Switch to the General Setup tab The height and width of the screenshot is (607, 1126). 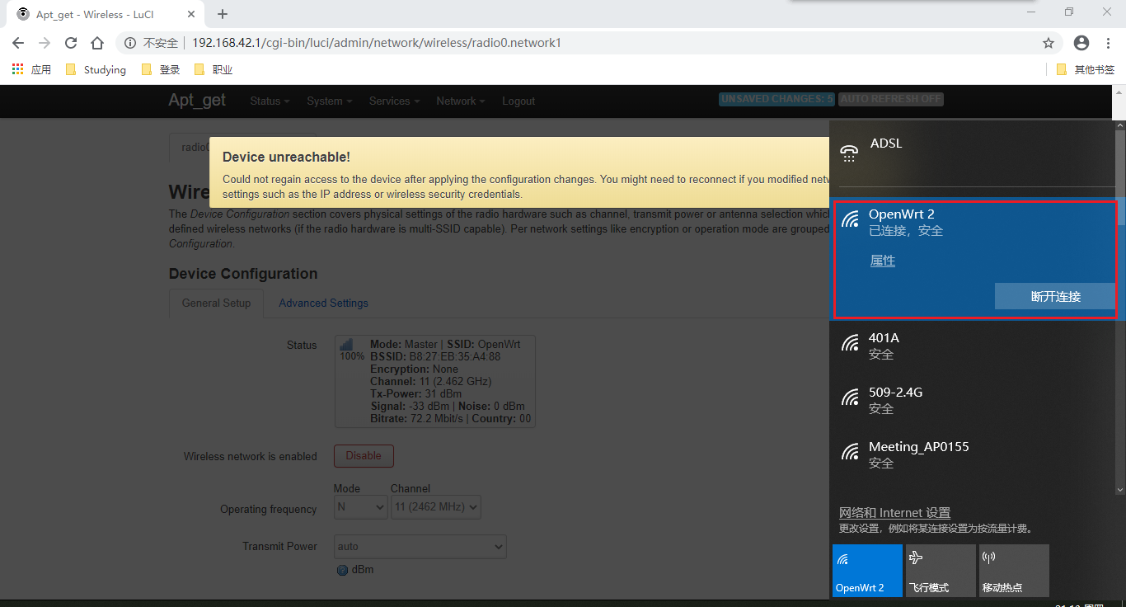pyautogui.click(x=216, y=303)
